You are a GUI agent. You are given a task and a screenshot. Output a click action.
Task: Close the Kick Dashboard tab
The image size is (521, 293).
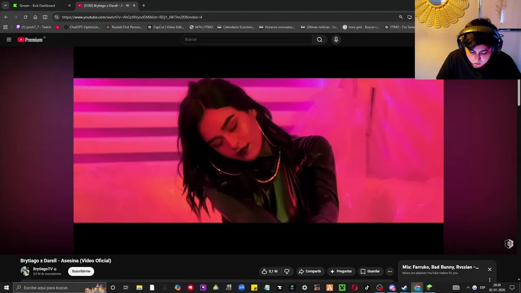69,6
